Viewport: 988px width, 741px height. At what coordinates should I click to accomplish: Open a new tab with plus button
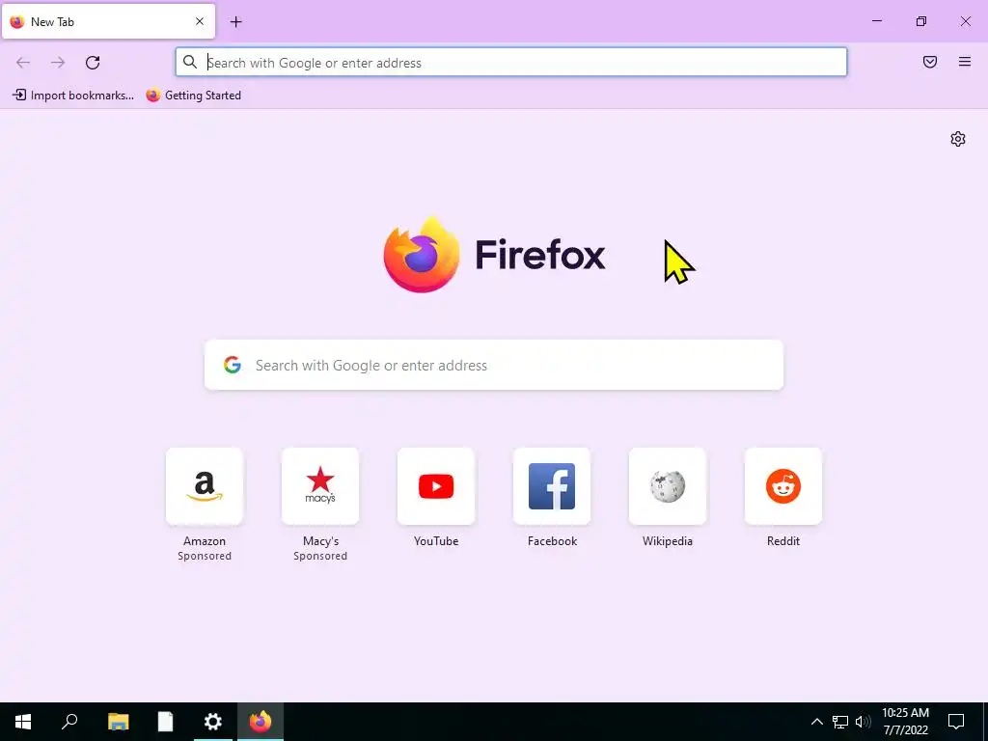pos(235,21)
